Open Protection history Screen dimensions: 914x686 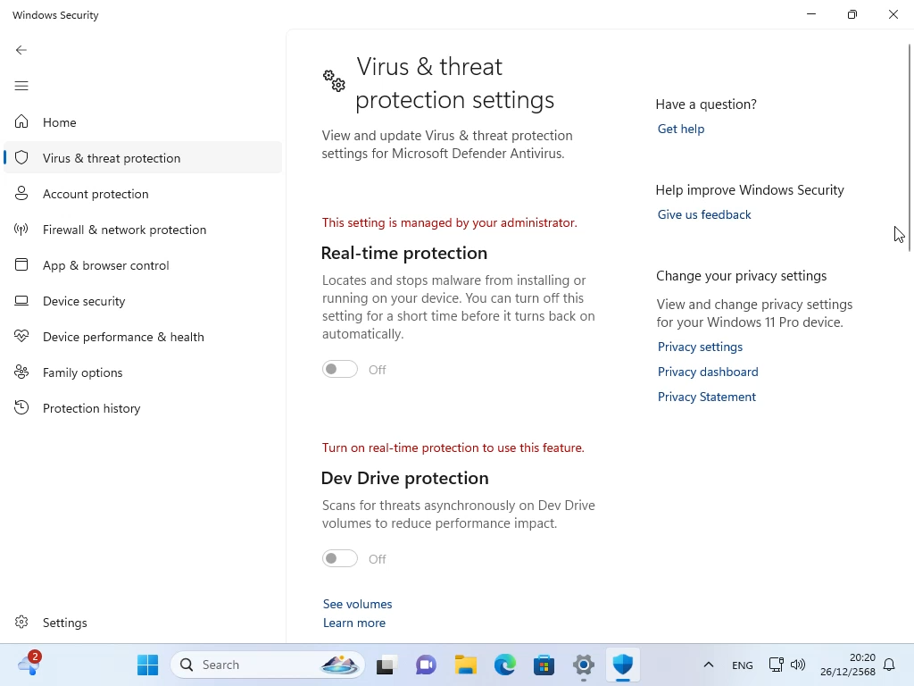coord(91,408)
